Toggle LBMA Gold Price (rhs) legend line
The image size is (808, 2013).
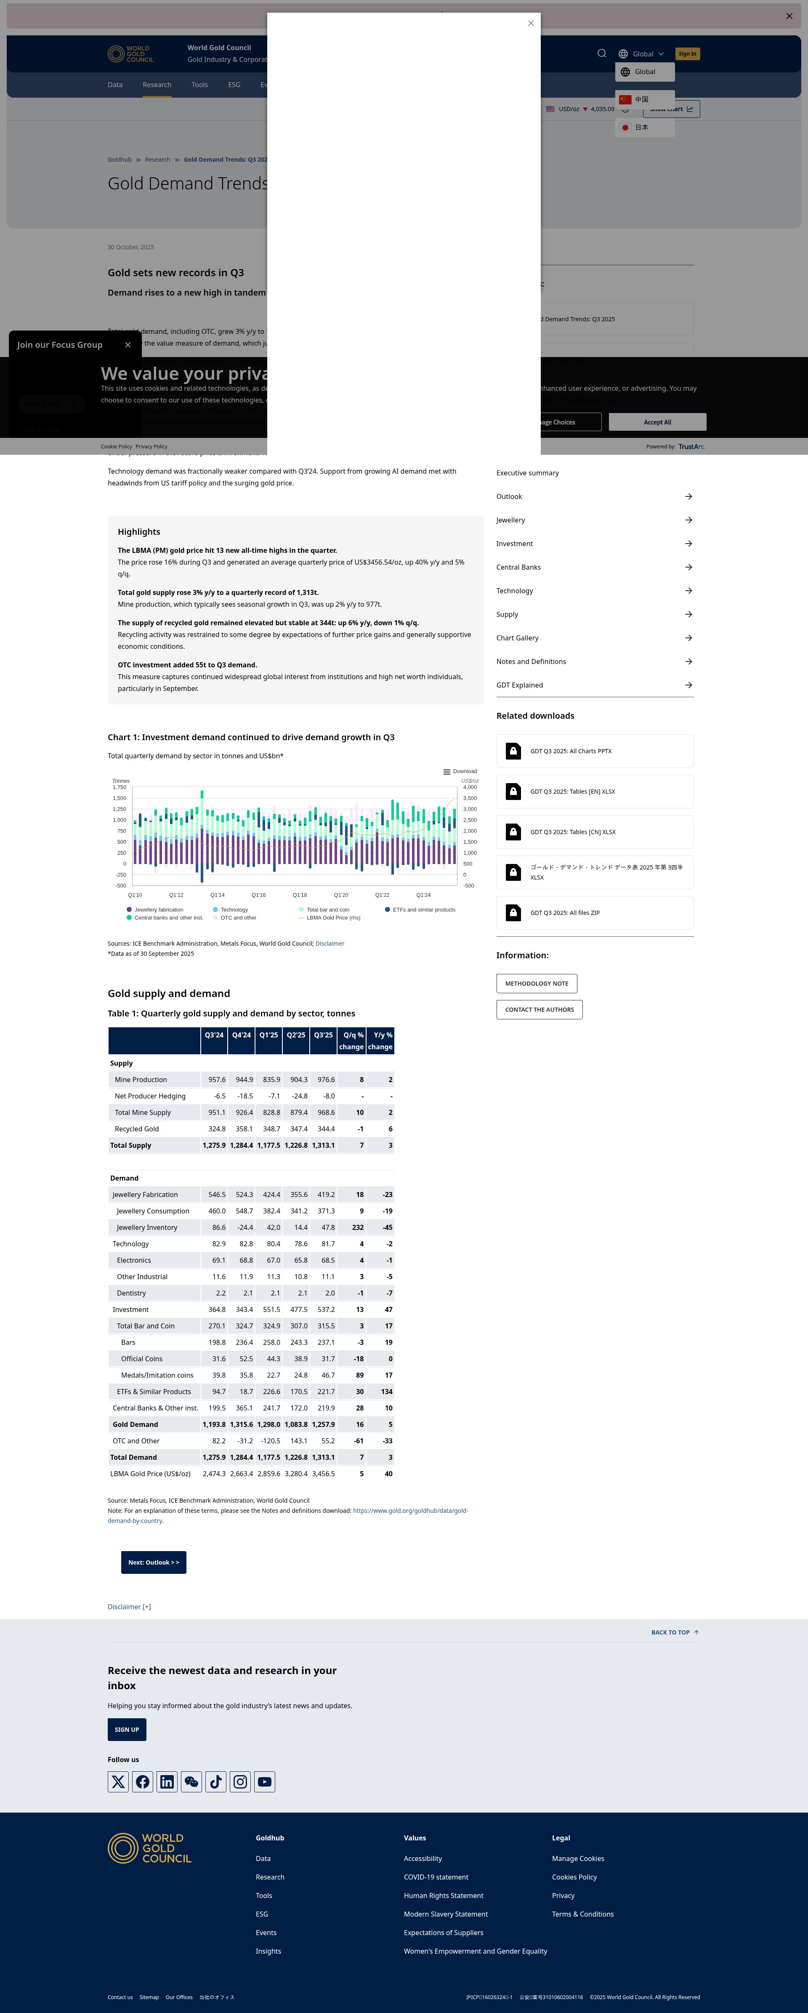[329, 917]
